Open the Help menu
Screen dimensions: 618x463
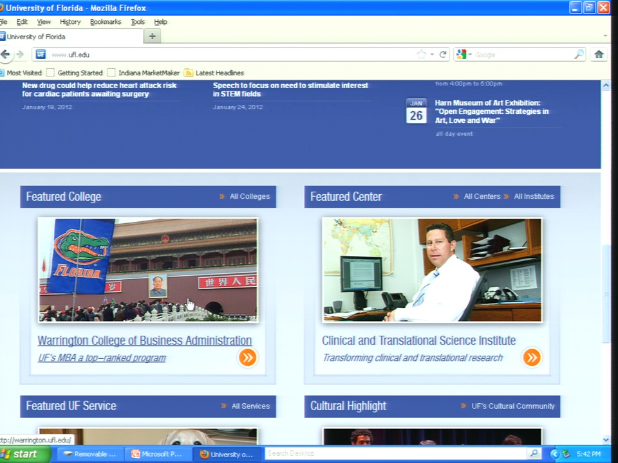click(x=160, y=22)
